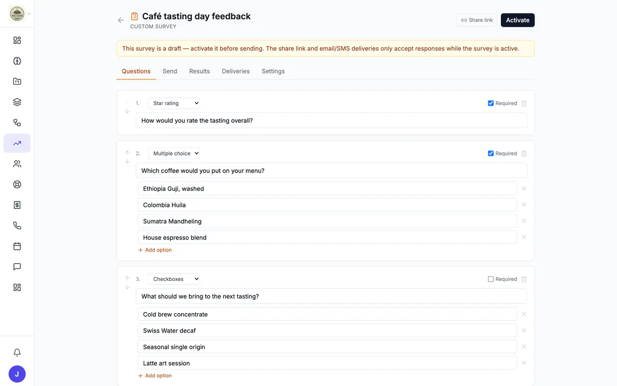Image resolution: width=617 pixels, height=386 pixels.
Task: Open the highlighted trending-up arrow sidebar icon
Action: click(17, 143)
